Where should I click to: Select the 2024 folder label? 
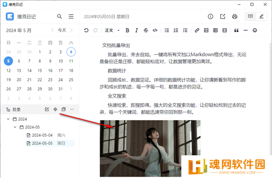(x=23, y=119)
